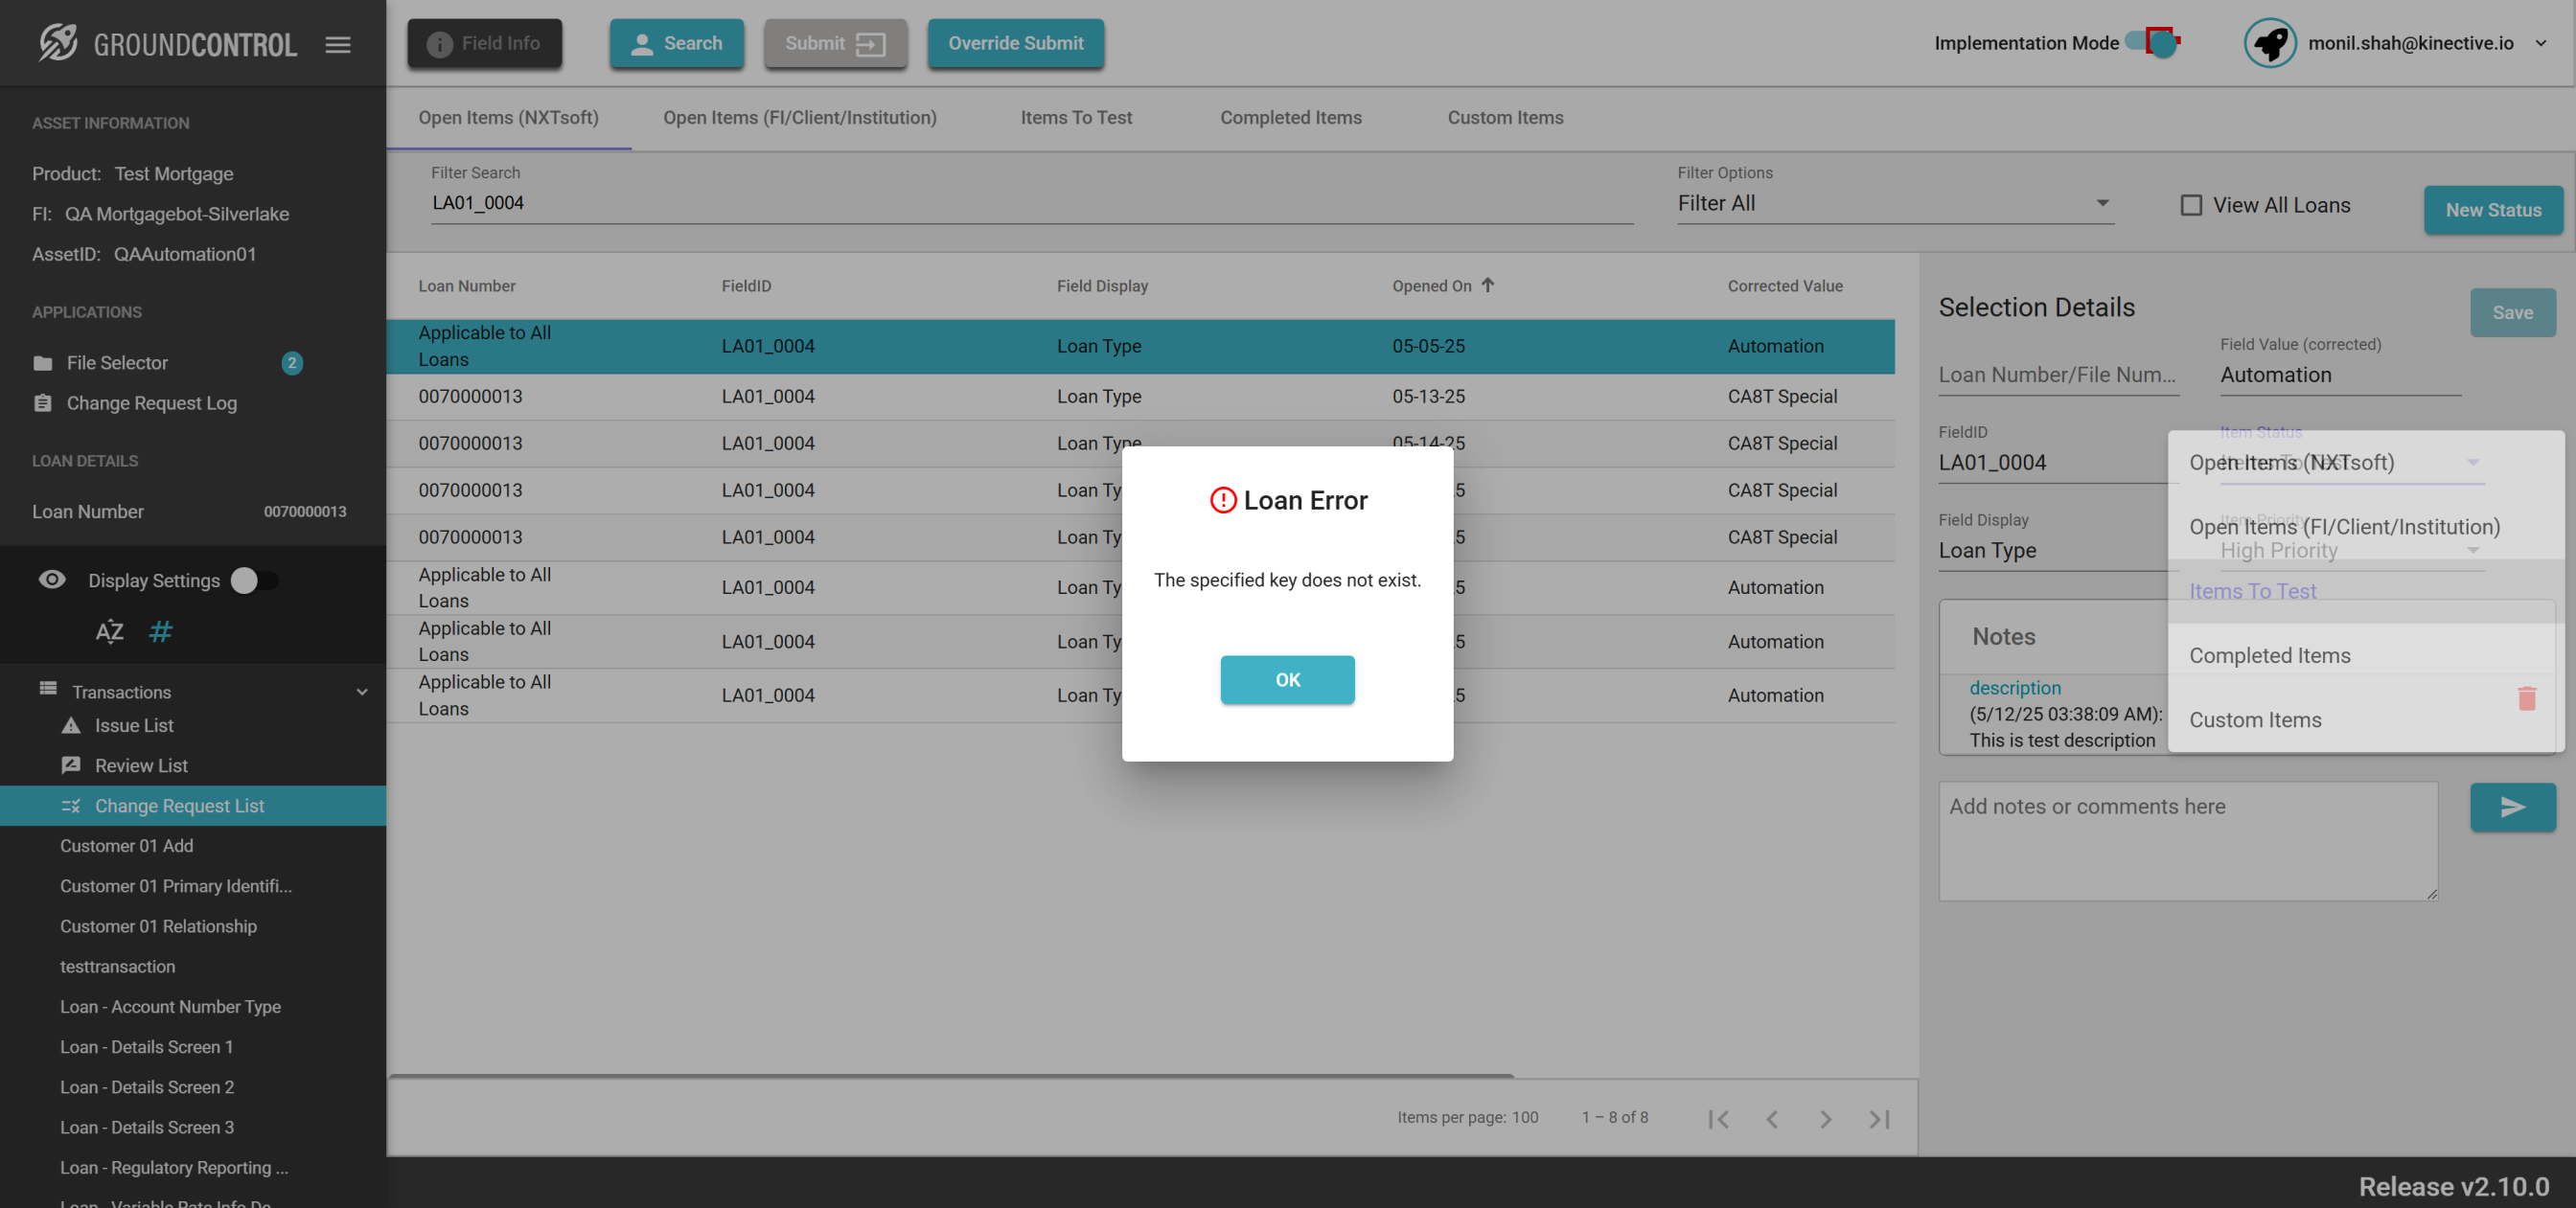The image size is (2576, 1208).
Task: Go to last page pagination icon
Action: click(1879, 1119)
